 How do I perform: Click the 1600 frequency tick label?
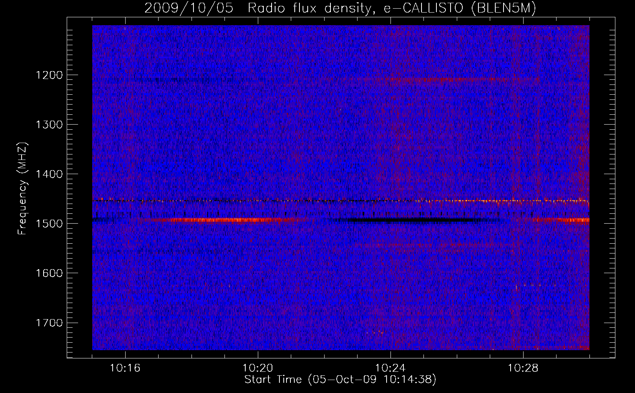[x=49, y=273]
